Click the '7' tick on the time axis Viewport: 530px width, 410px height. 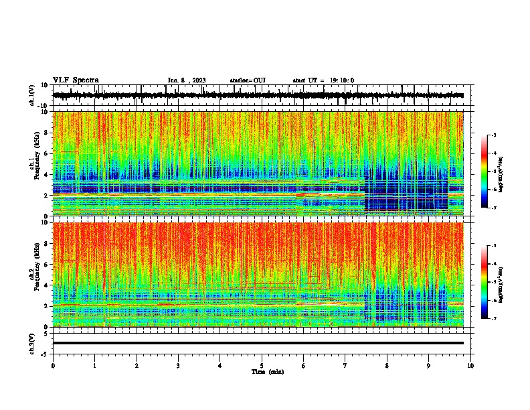tap(345, 366)
